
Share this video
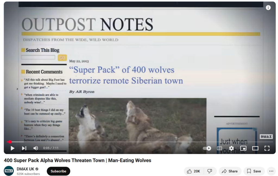pyautogui.click(x=230, y=171)
